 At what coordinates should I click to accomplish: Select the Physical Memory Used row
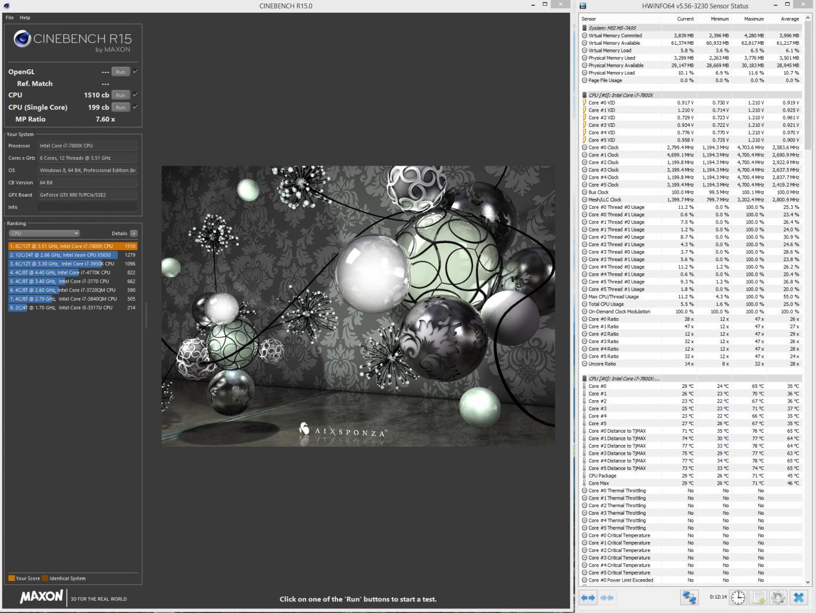point(691,58)
